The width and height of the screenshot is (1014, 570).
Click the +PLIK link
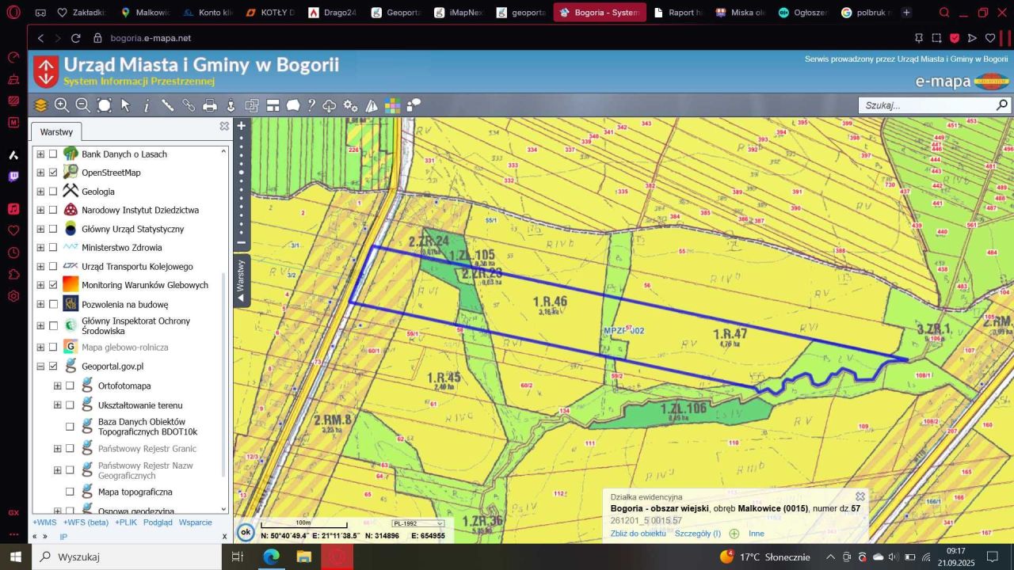tap(126, 522)
